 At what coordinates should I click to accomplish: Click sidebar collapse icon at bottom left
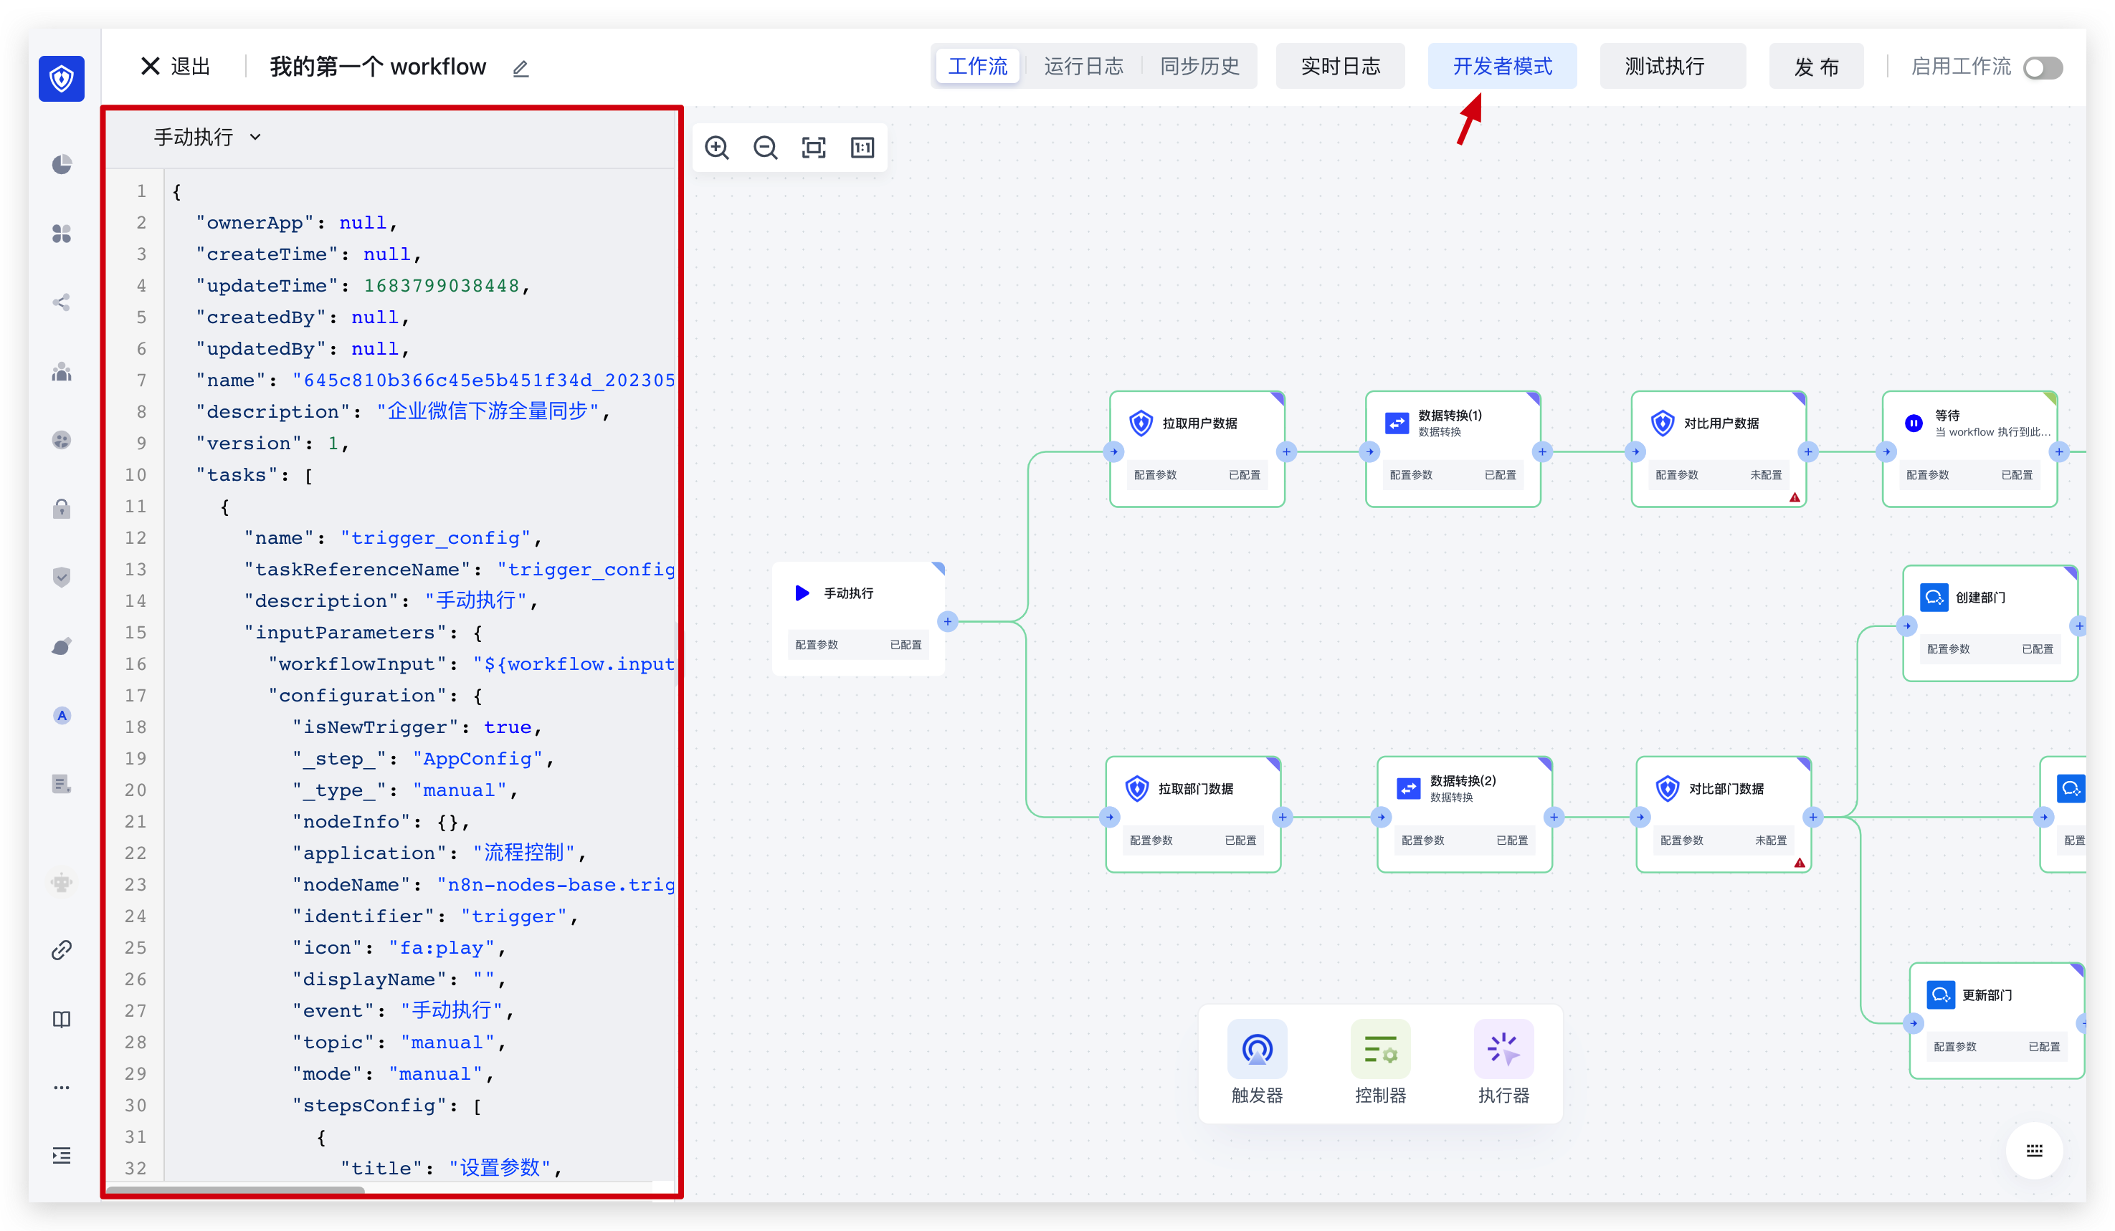pyautogui.click(x=61, y=1156)
